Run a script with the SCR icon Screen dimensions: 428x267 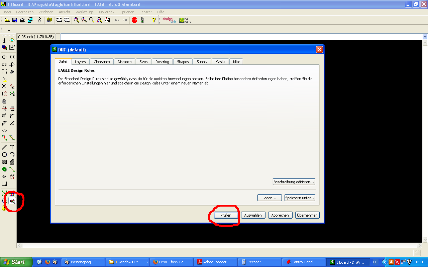click(x=59, y=20)
